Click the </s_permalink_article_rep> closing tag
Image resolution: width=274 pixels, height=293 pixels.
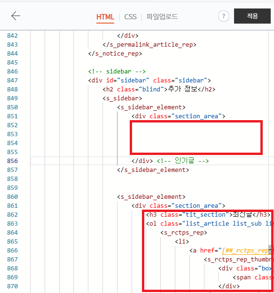pyautogui.click(x=149, y=45)
